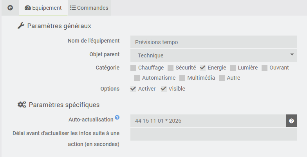Tick the Multimédia category checkbox

182,78
